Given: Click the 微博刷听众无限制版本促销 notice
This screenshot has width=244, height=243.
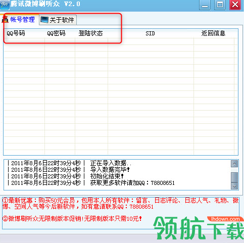Looking at the screenshot, I should [x=72, y=219].
